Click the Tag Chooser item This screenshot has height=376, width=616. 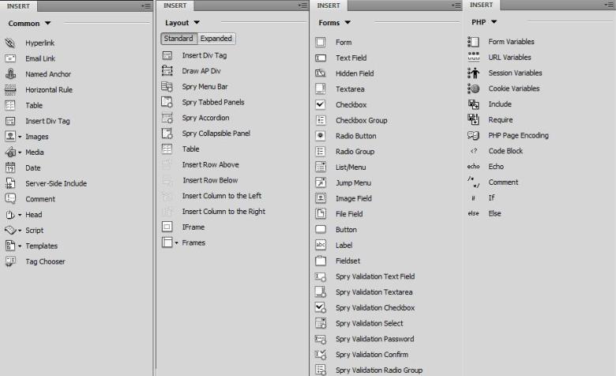point(45,261)
